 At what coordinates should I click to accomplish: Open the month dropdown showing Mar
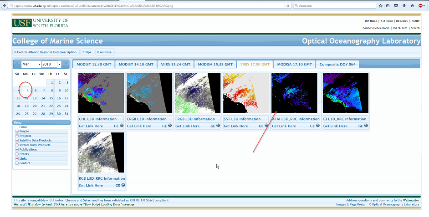click(31, 64)
